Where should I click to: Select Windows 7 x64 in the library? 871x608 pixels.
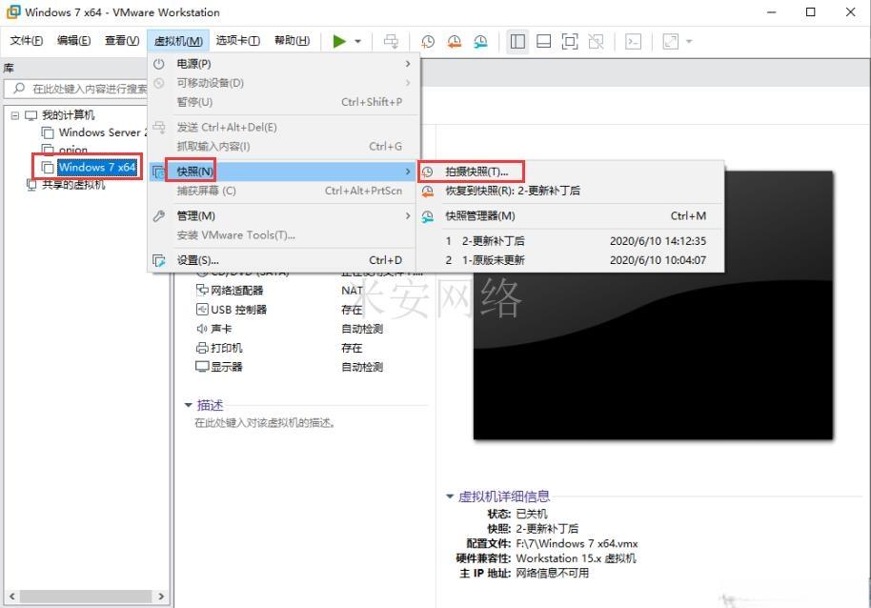96,167
